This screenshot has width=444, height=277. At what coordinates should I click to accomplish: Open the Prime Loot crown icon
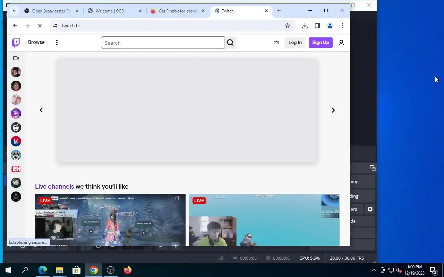276,43
